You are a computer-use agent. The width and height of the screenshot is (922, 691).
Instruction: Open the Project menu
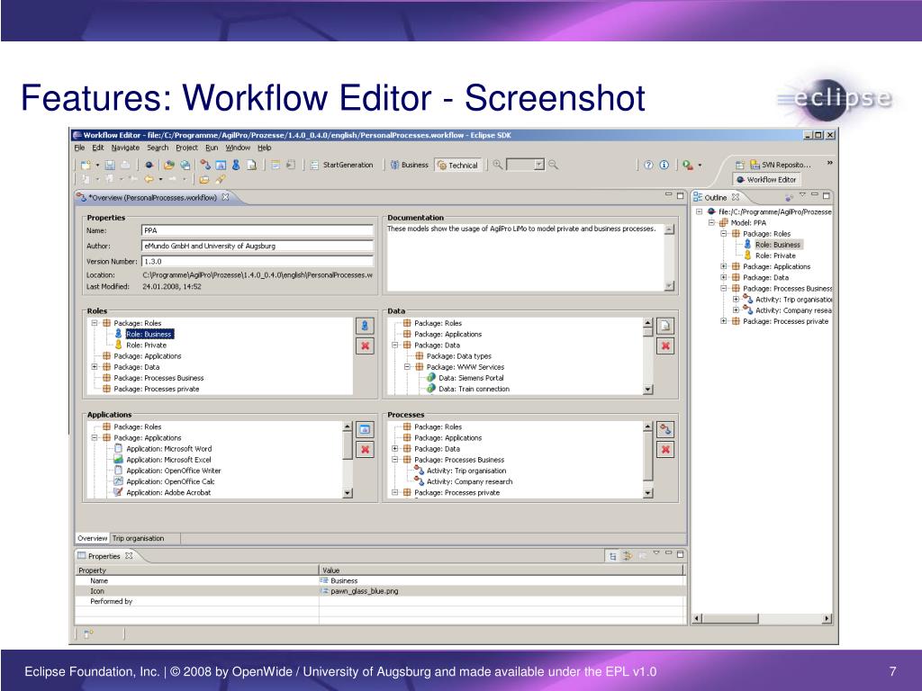(186, 148)
